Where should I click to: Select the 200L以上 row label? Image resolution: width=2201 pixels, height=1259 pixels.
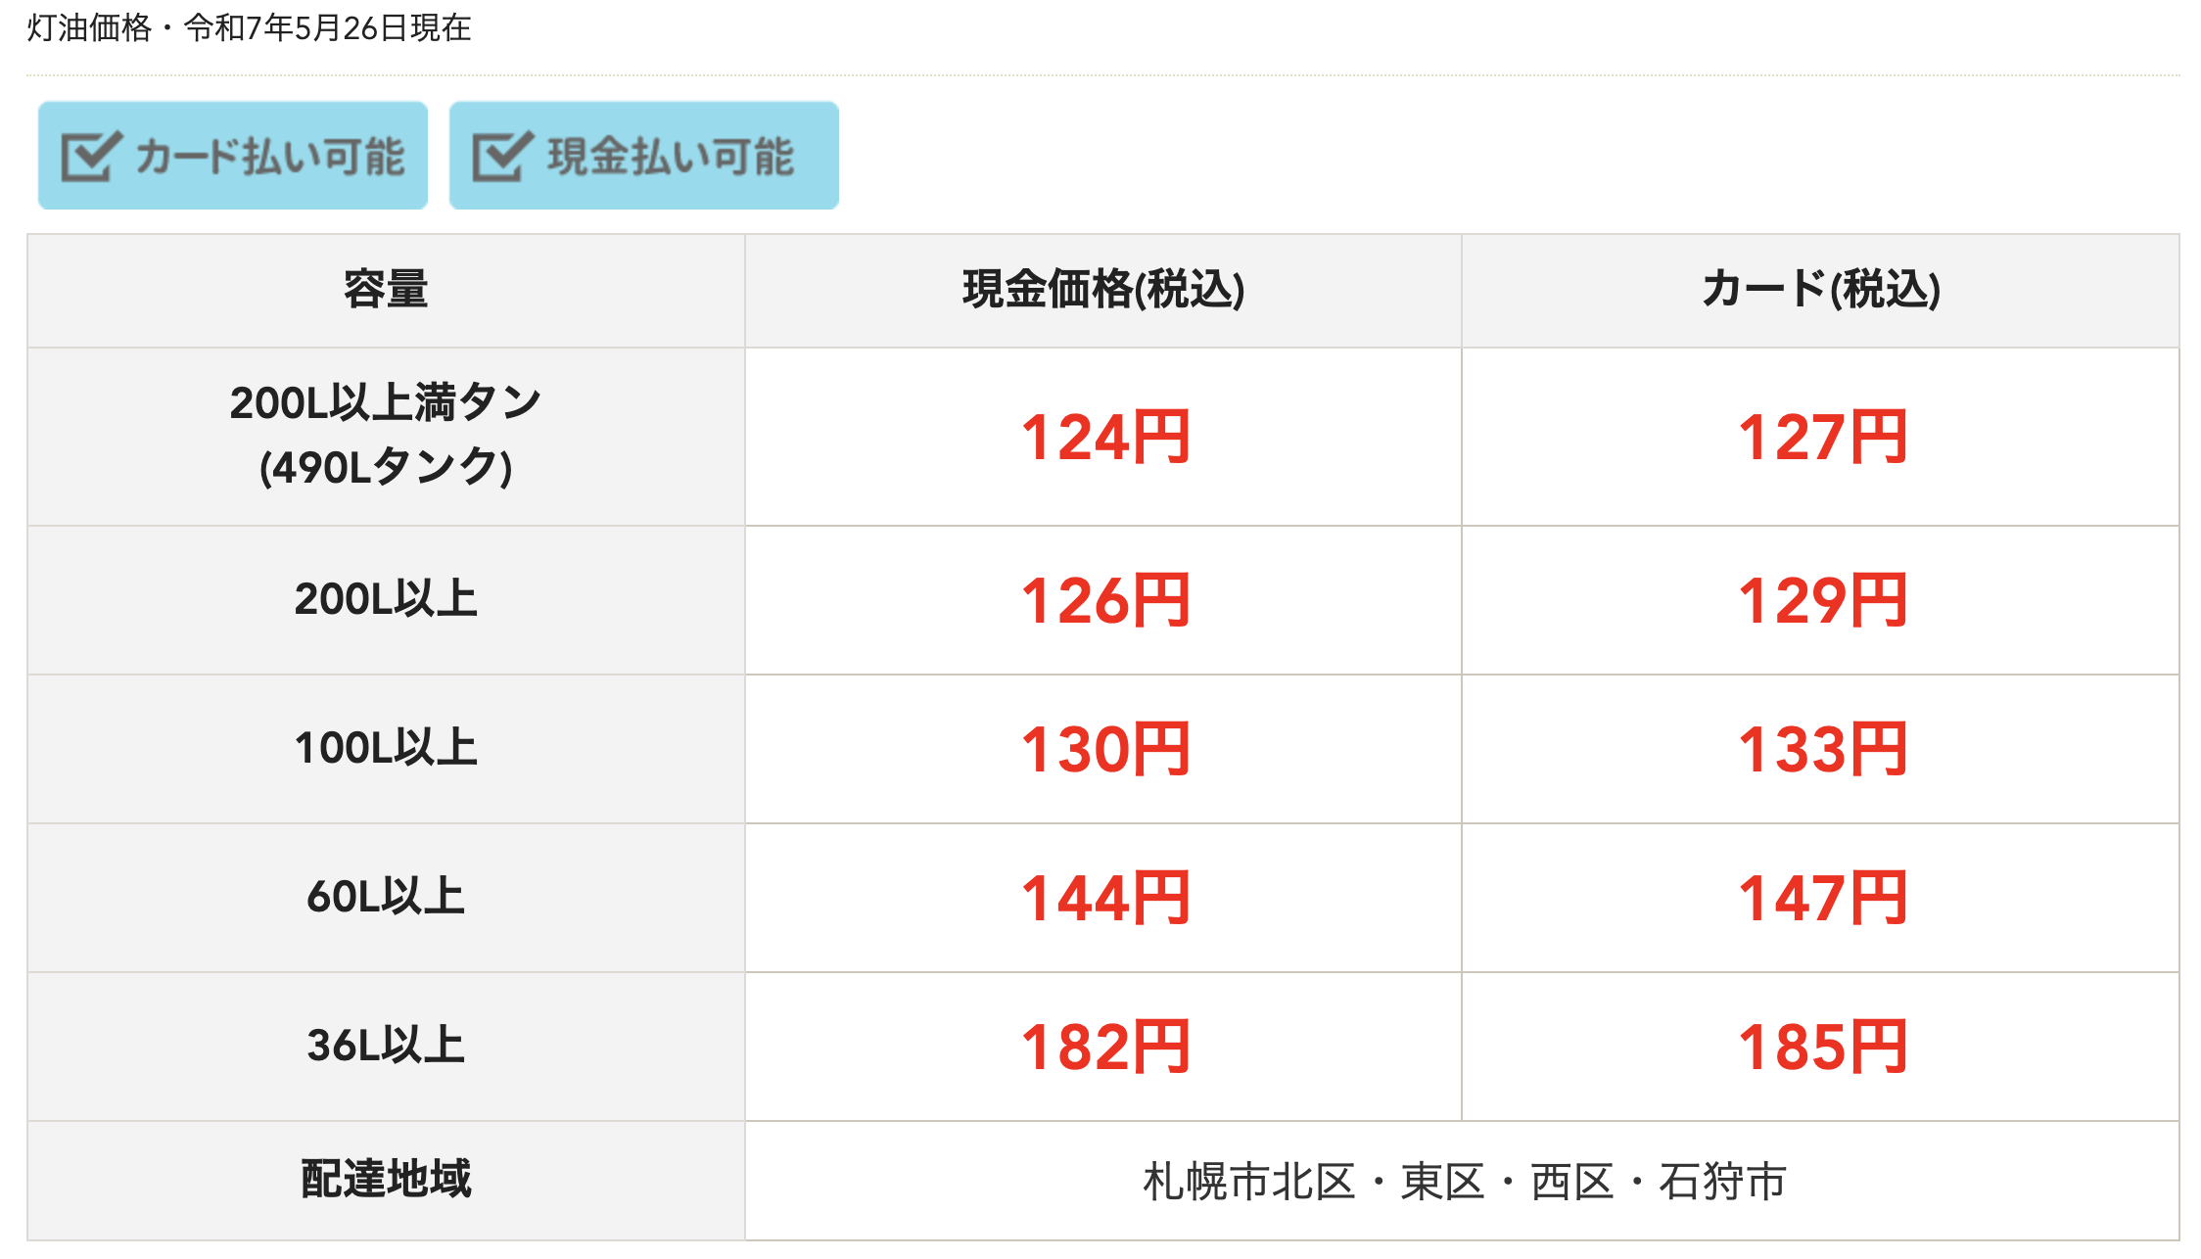(x=386, y=600)
